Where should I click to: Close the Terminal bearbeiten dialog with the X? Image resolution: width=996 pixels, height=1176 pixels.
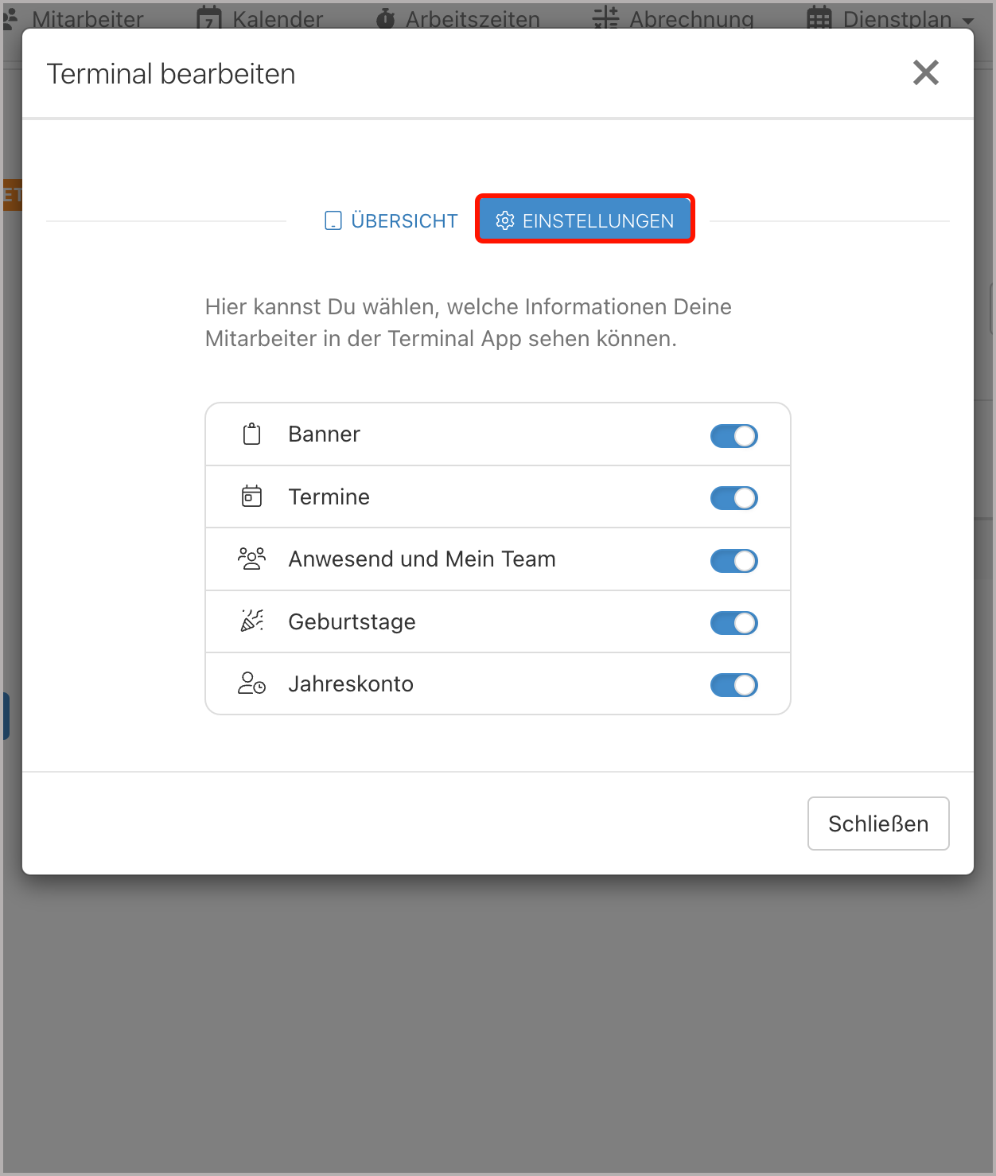[925, 72]
